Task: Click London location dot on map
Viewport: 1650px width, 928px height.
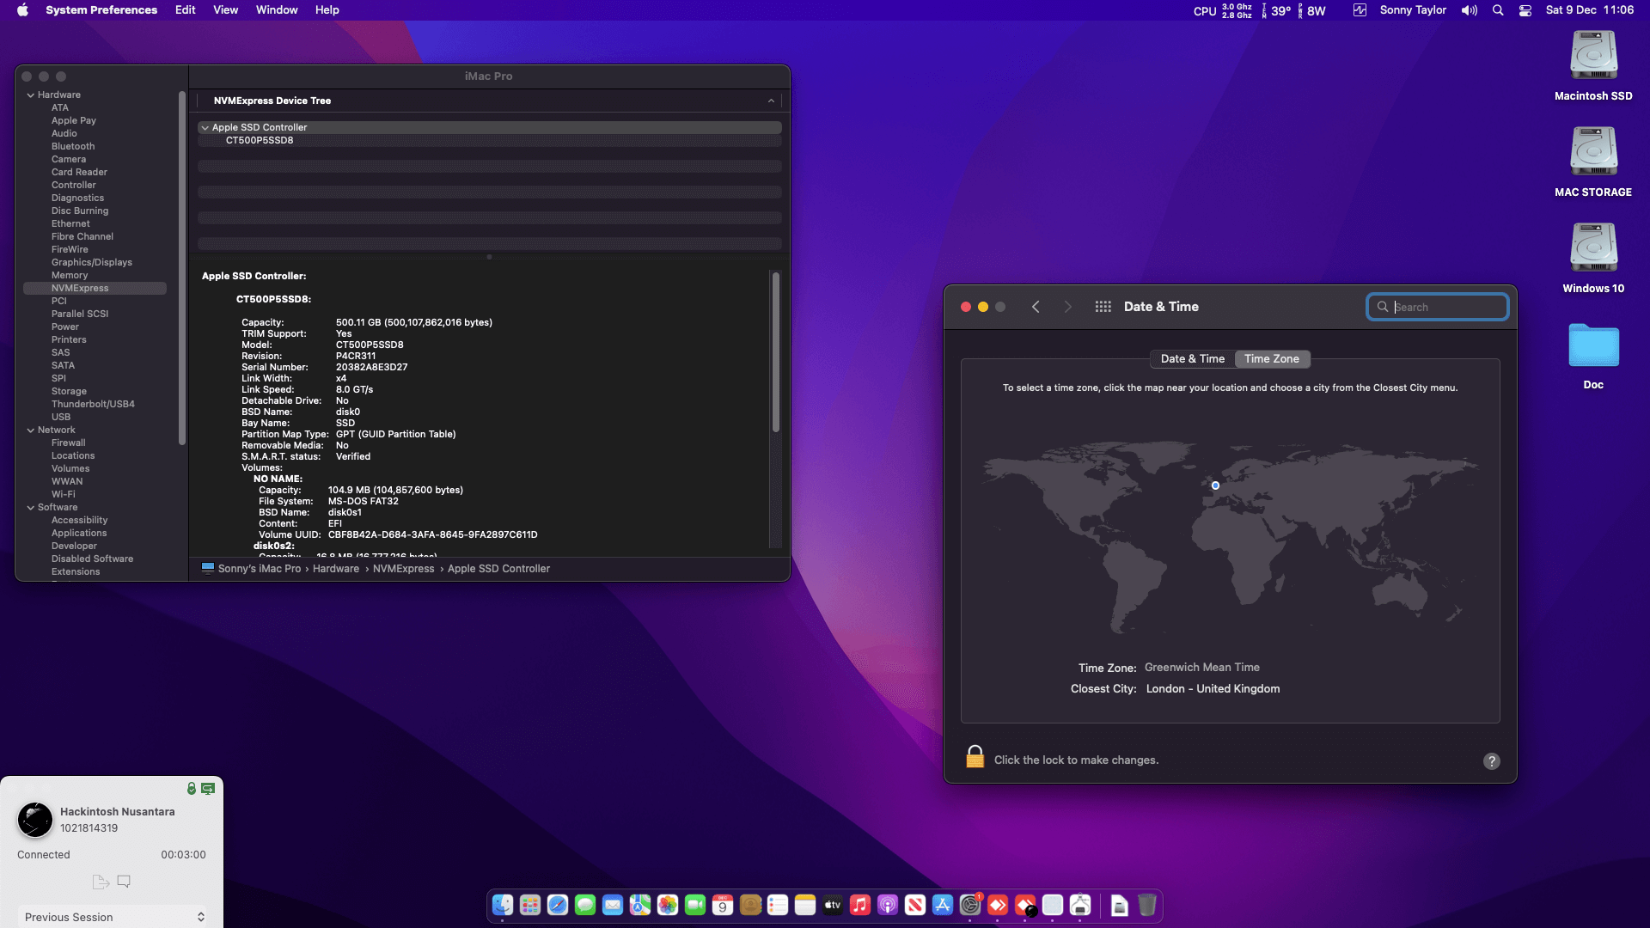Action: click(x=1215, y=485)
